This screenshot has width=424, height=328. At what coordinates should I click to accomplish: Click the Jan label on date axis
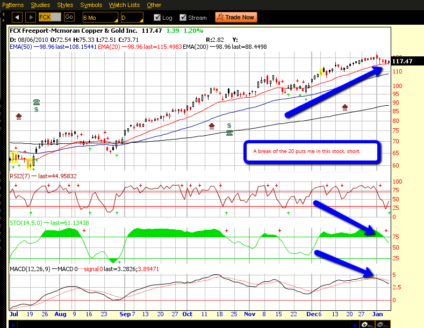tap(377, 314)
